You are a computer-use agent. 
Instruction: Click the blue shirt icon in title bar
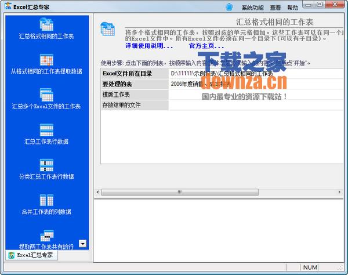pyautogui.click(x=229, y=7)
